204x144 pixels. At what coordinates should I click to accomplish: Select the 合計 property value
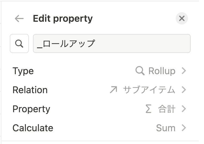point(167,109)
